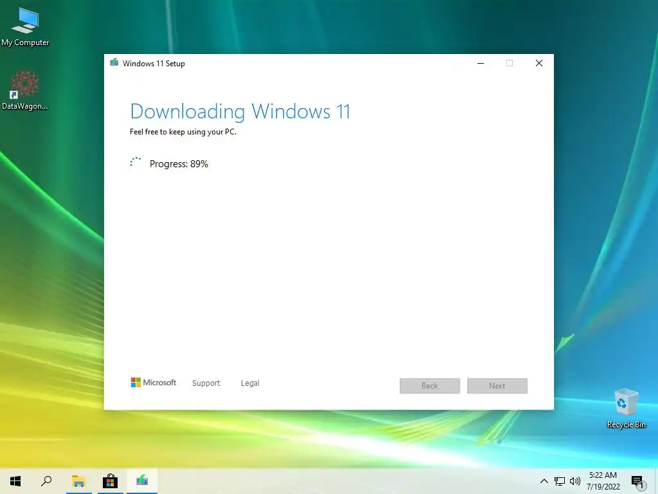Click the 'Downloading Windows 11' heading
658x494 pixels.
coord(240,112)
